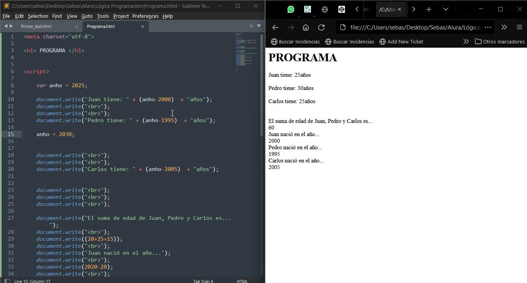The height and width of the screenshot is (283, 527).
Task: Click the page info icon in the address bar
Action: 342,27
